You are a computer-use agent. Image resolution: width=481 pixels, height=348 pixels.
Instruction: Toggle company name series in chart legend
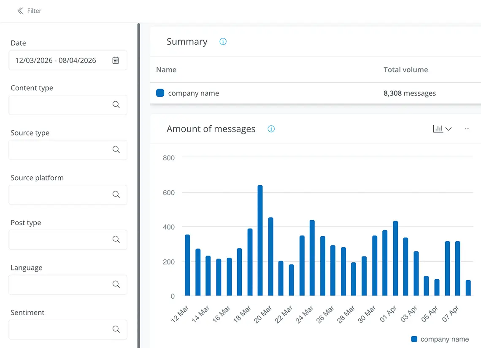tap(440, 339)
